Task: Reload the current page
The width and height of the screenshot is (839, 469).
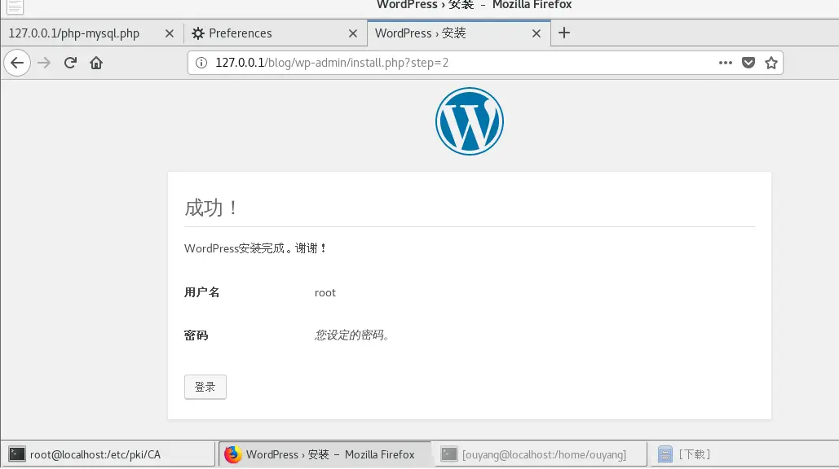Action: (x=70, y=63)
